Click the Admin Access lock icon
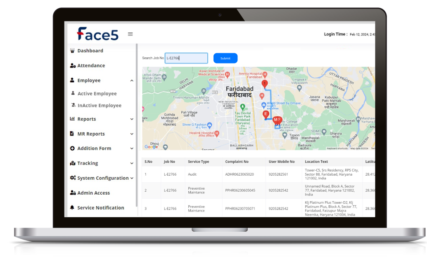 (73, 193)
